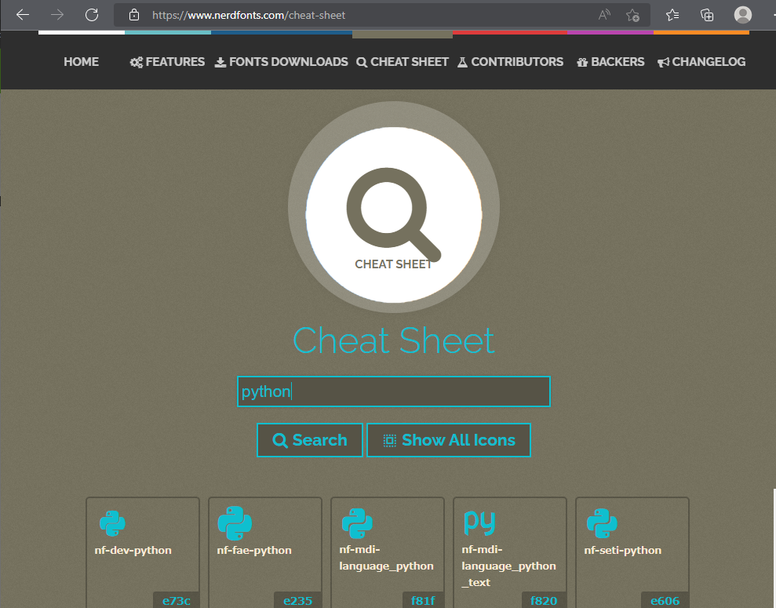Viewport: 776px width, 608px height.
Task: Copy hex code f820
Action: [x=544, y=601]
